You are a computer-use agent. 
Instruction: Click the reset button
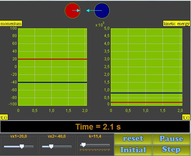[x=133, y=139]
